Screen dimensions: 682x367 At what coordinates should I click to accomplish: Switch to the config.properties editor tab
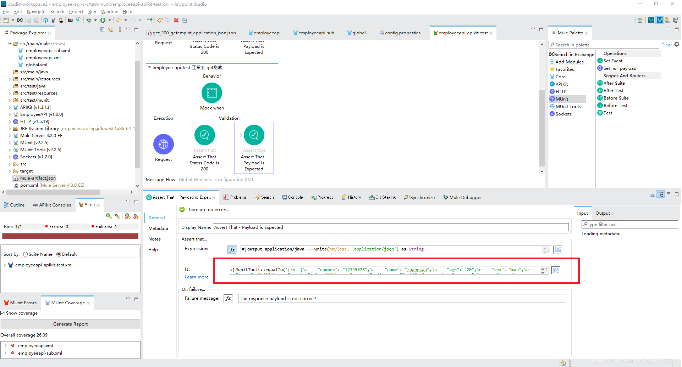400,33
